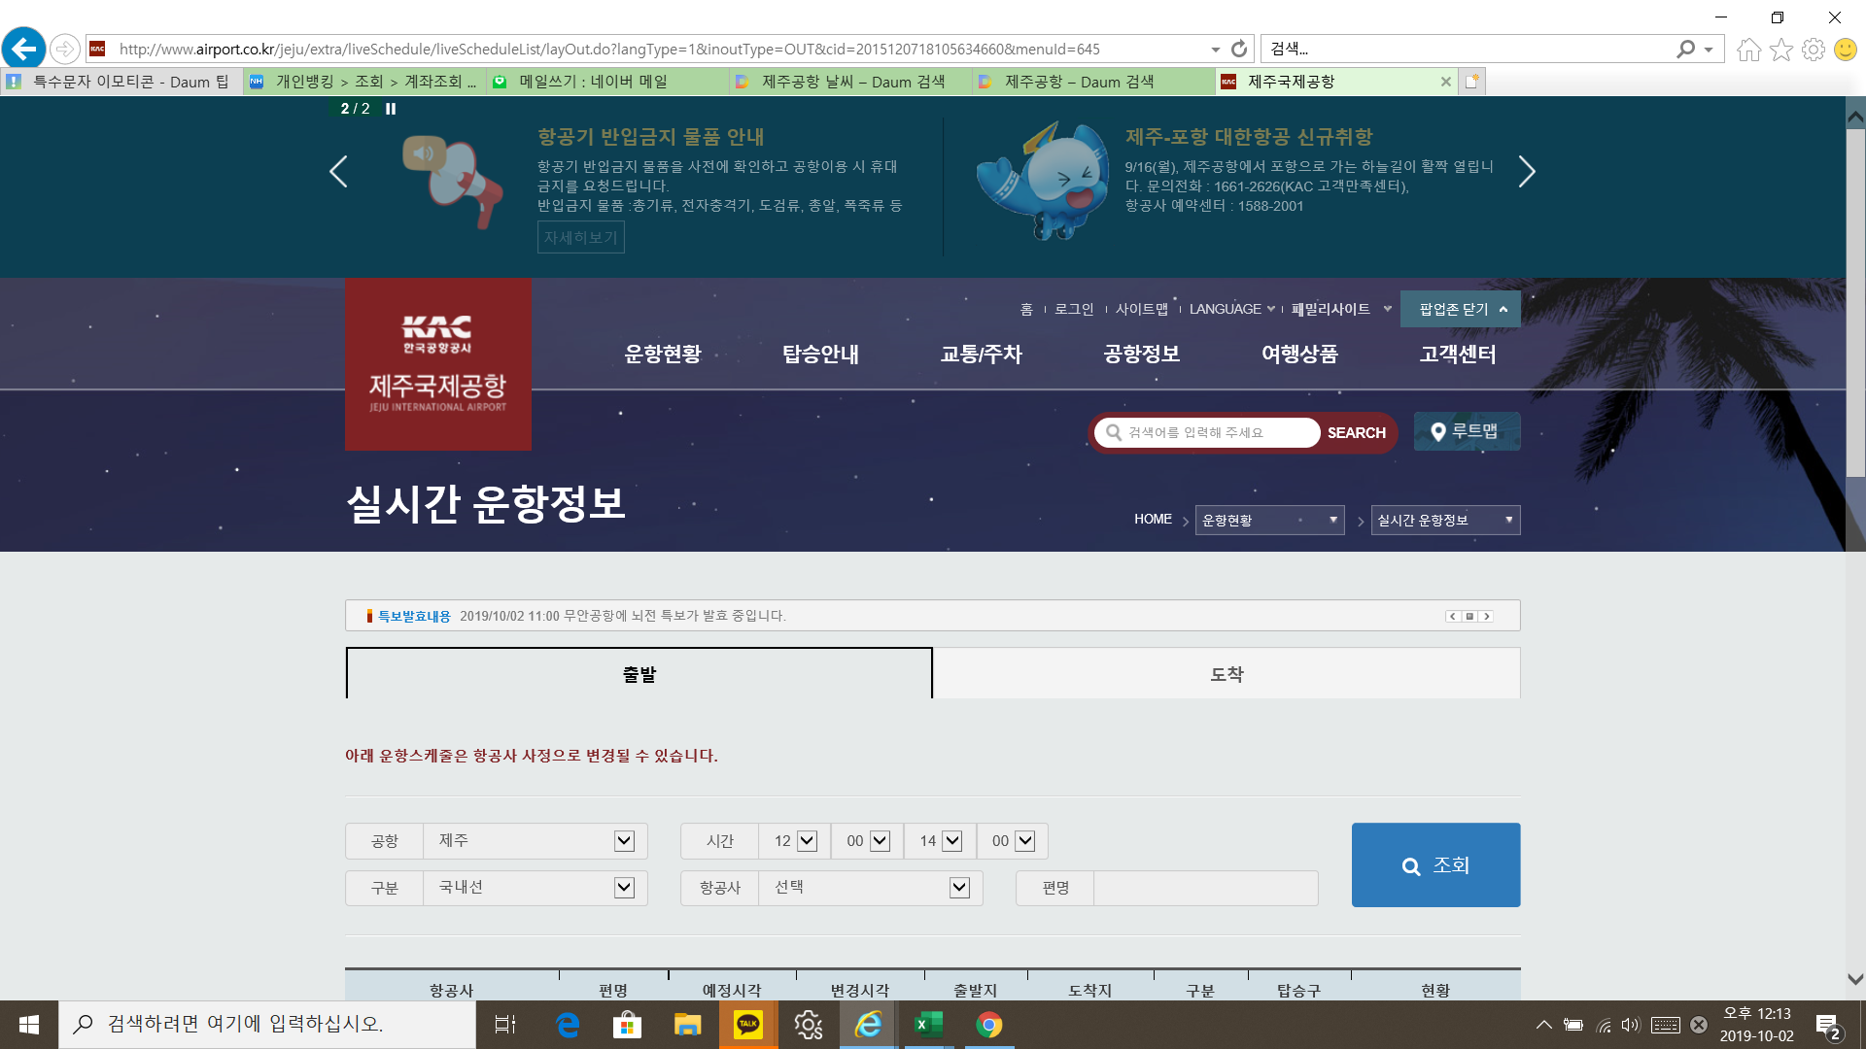Click the page refresh icon
1866x1049 pixels.
click(1239, 49)
